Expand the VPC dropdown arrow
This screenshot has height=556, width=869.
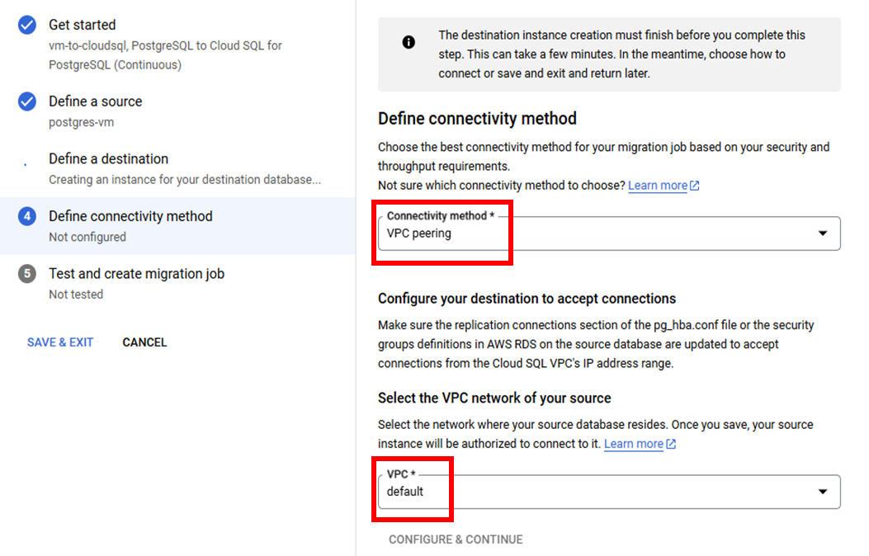(823, 491)
